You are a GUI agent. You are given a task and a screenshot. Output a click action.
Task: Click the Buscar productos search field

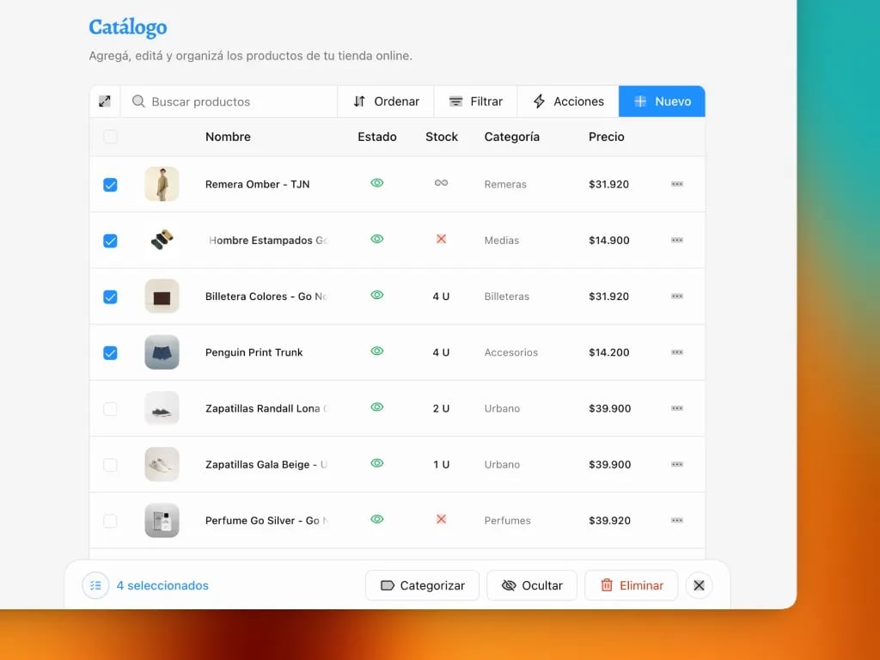coord(229,101)
